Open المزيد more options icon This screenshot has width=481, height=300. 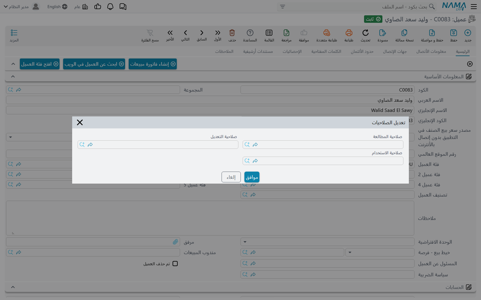14,33
